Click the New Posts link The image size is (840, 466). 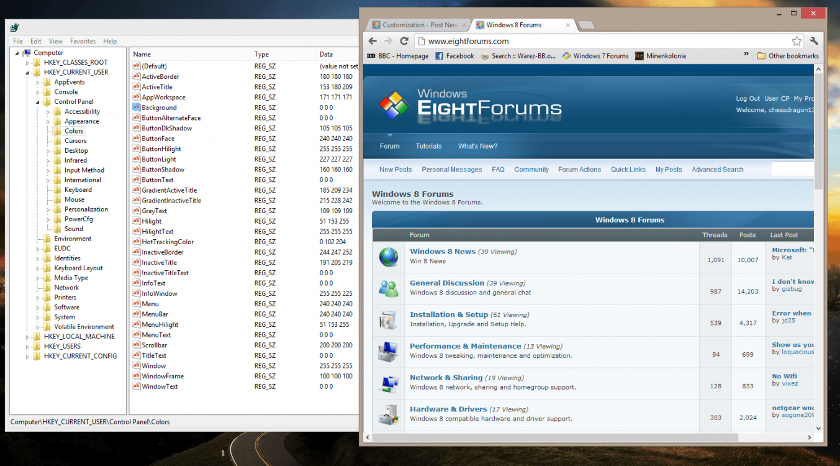coord(395,170)
